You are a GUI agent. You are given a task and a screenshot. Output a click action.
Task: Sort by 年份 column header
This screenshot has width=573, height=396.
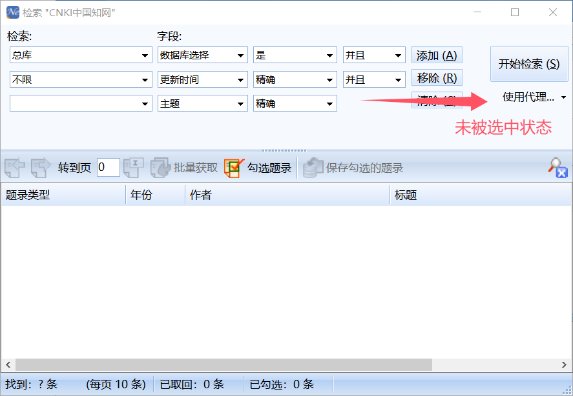click(156, 195)
